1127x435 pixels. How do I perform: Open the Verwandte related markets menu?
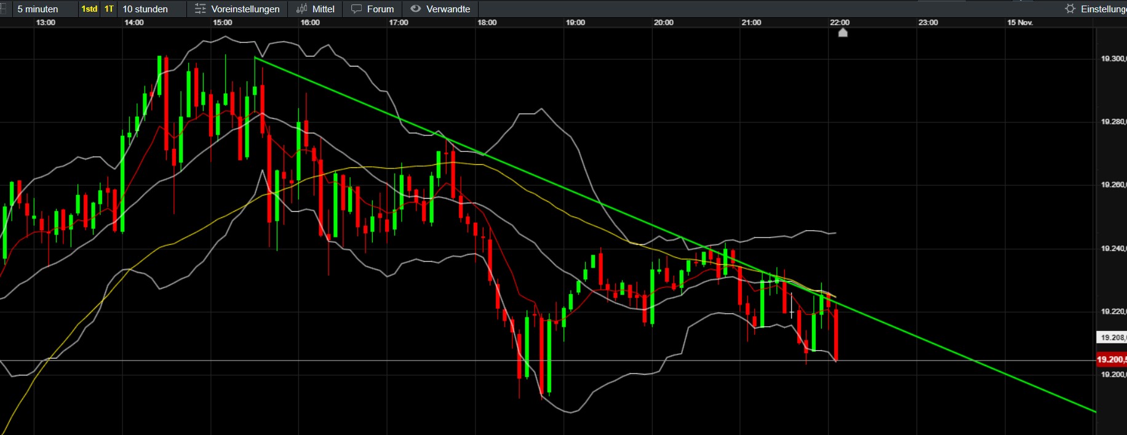click(x=448, y=9)
